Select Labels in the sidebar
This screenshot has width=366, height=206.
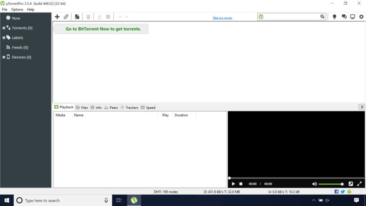[x=18, y=38]
